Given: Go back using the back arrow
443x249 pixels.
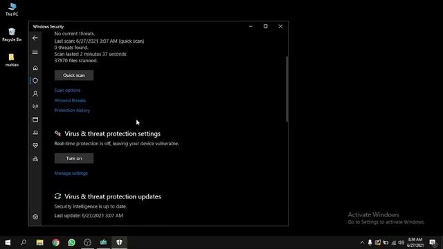Looking at the screenshot, I should pos(35,38).
